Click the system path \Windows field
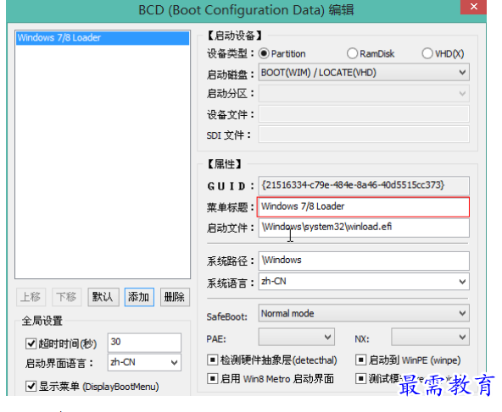 [x=364, y=261]
